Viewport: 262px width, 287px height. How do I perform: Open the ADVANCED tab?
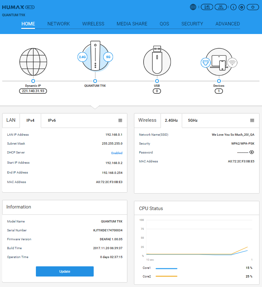point(228,24)
